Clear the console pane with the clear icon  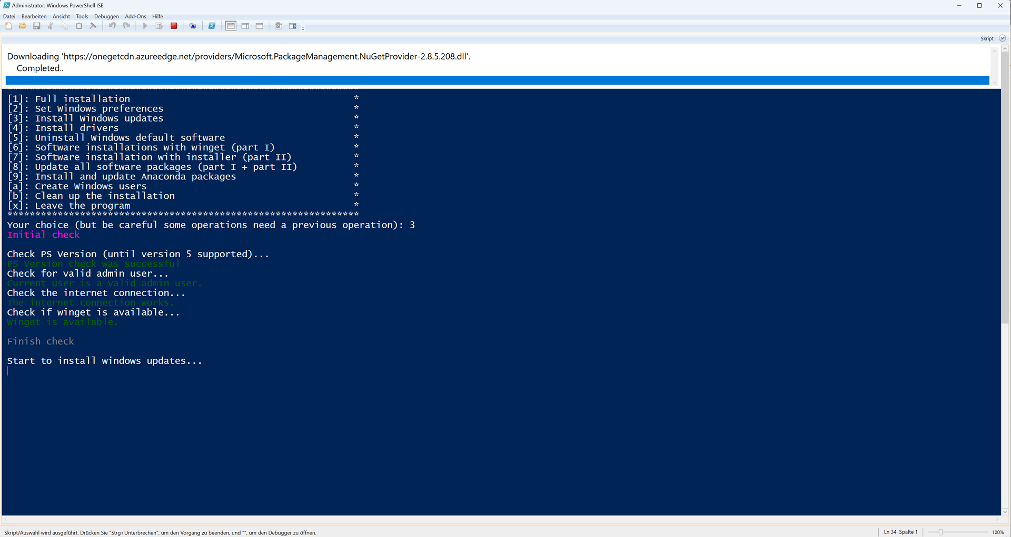pos(93,26)
